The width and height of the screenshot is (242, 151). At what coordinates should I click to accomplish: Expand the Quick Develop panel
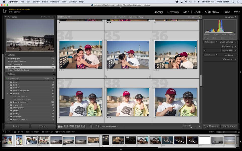[236, 42]
